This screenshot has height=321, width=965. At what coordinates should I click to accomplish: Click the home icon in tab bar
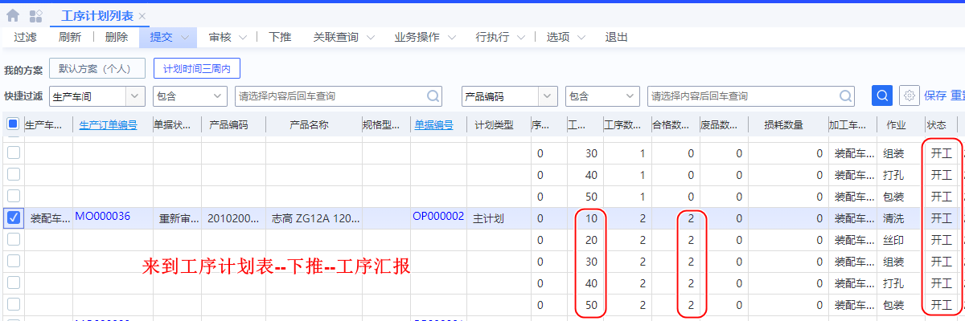pos(13,15)
